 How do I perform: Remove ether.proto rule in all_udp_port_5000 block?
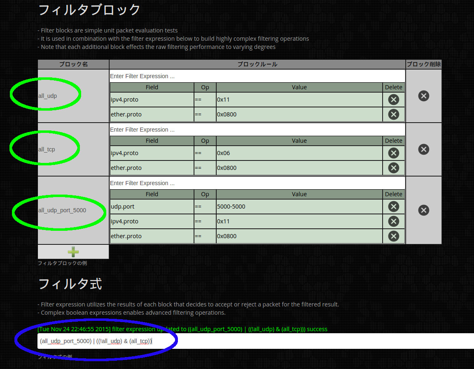pos(393,236)
